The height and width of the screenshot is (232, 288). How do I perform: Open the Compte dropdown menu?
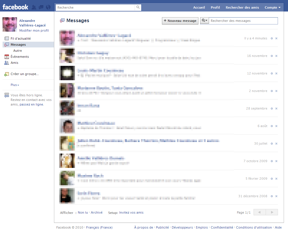pos(272,7)
